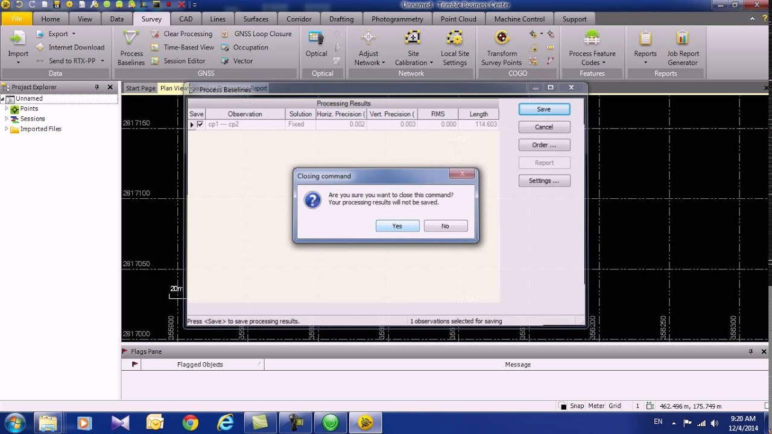
Task: Expand the Imported Files tree node
Action: click(x=7, y=129)
